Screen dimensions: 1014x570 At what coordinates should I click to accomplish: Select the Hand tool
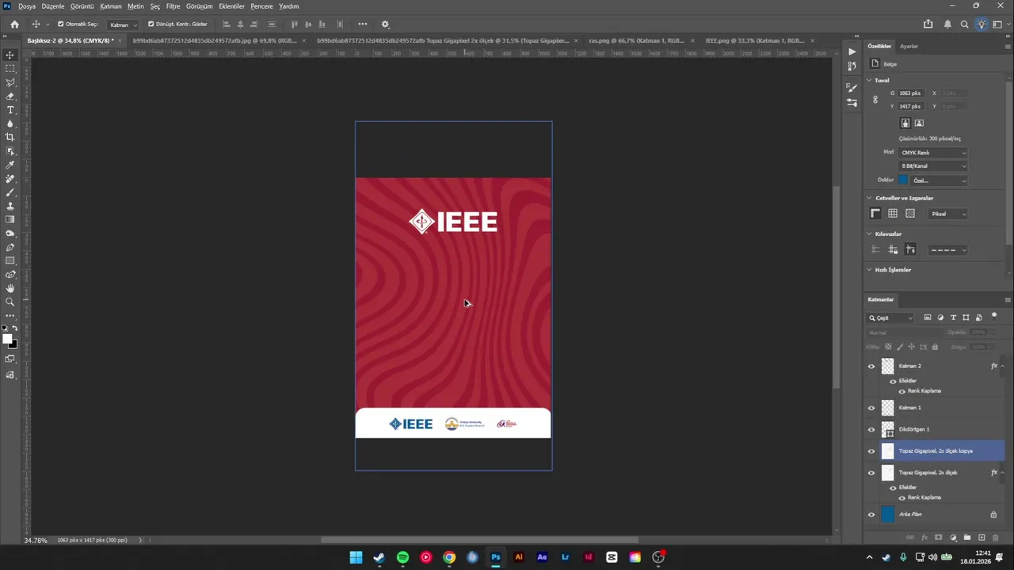[x=10, y=288]
